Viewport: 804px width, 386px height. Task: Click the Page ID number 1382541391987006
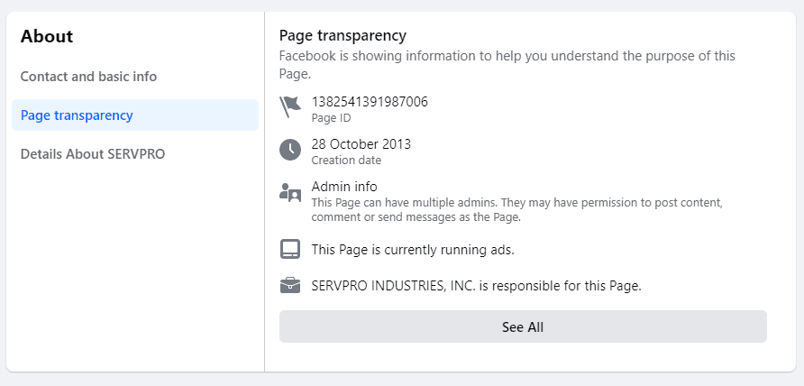pos(370,102)
